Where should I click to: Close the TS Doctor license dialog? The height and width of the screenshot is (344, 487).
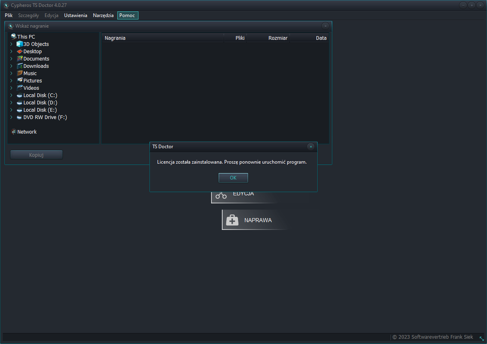coord(311,147)
